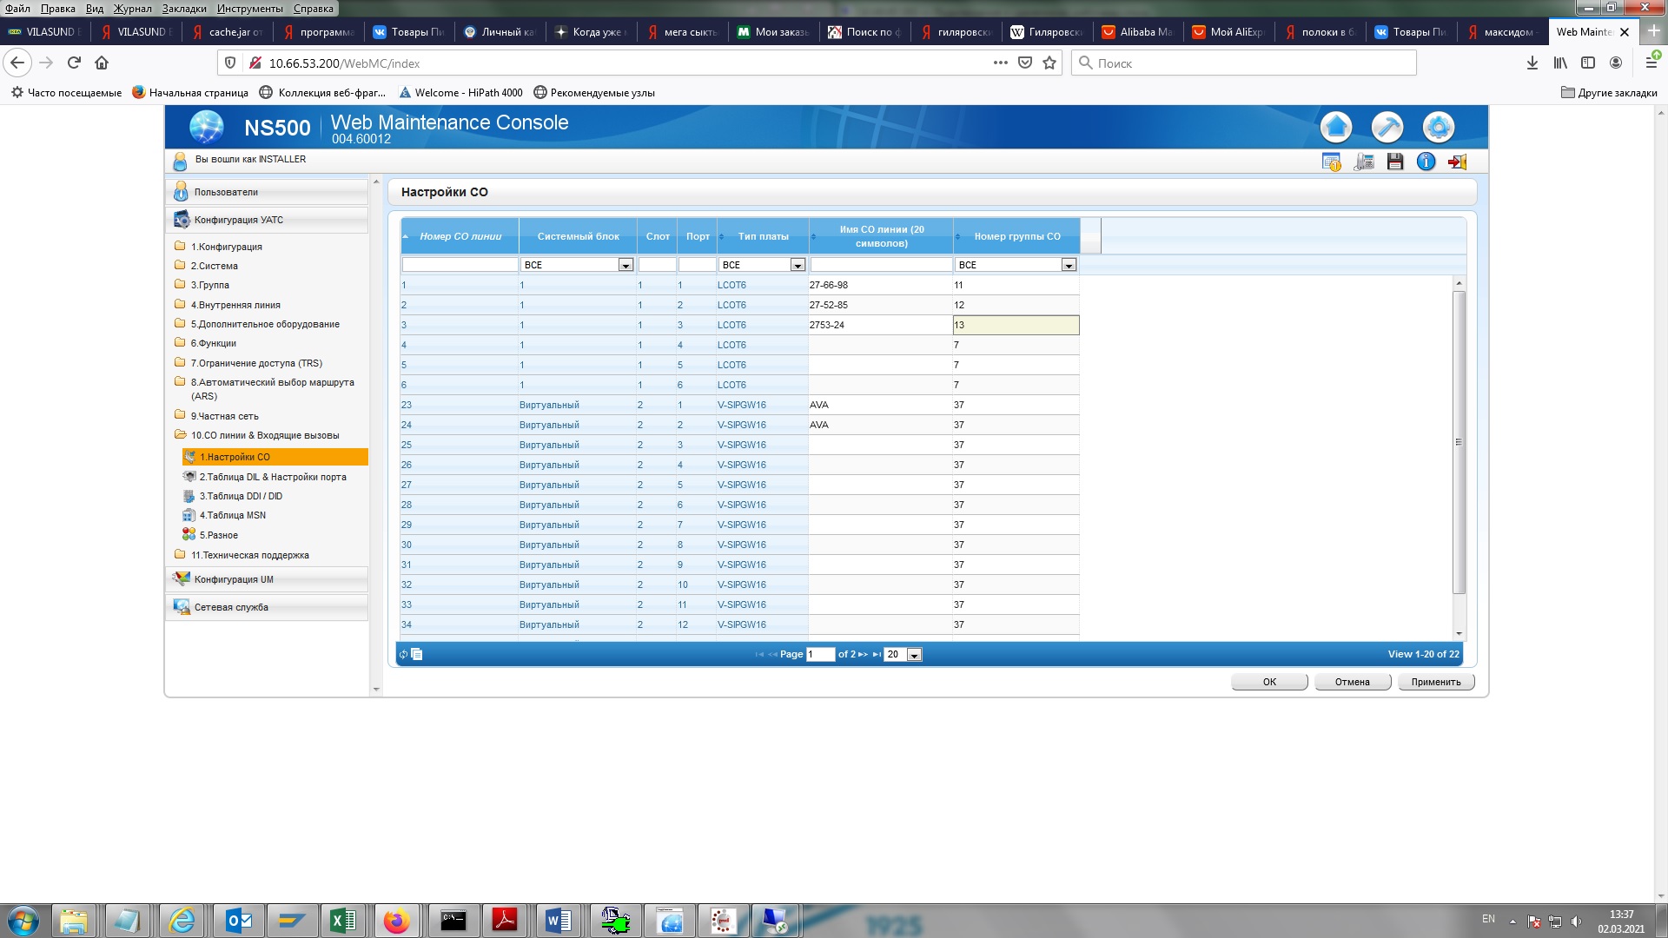Expand the Конфигурация UM section

(267, 579)
